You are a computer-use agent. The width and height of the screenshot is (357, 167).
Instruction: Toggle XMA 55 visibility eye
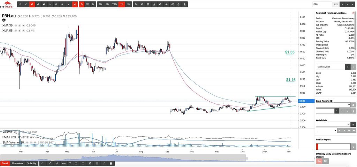click(x=16, y=30)
